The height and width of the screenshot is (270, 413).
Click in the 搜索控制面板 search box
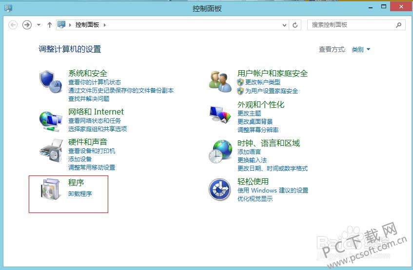[x=352, y=25]
